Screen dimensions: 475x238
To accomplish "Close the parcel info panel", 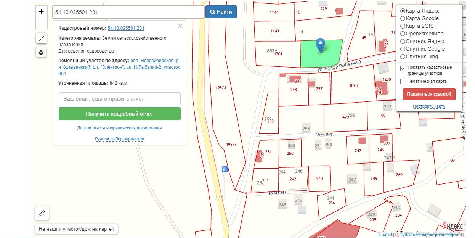I will [x=180, y=26].
